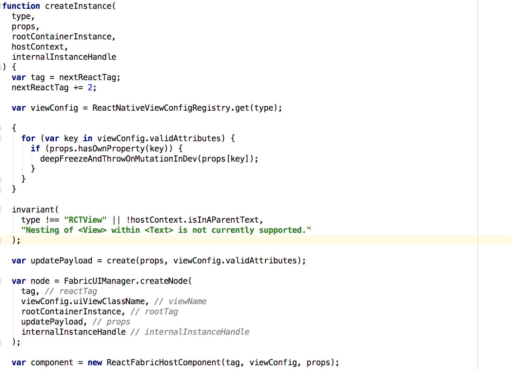
Task: Click 'nextReactTag' in the 'var tag' assignment
Action: (88, 77)
